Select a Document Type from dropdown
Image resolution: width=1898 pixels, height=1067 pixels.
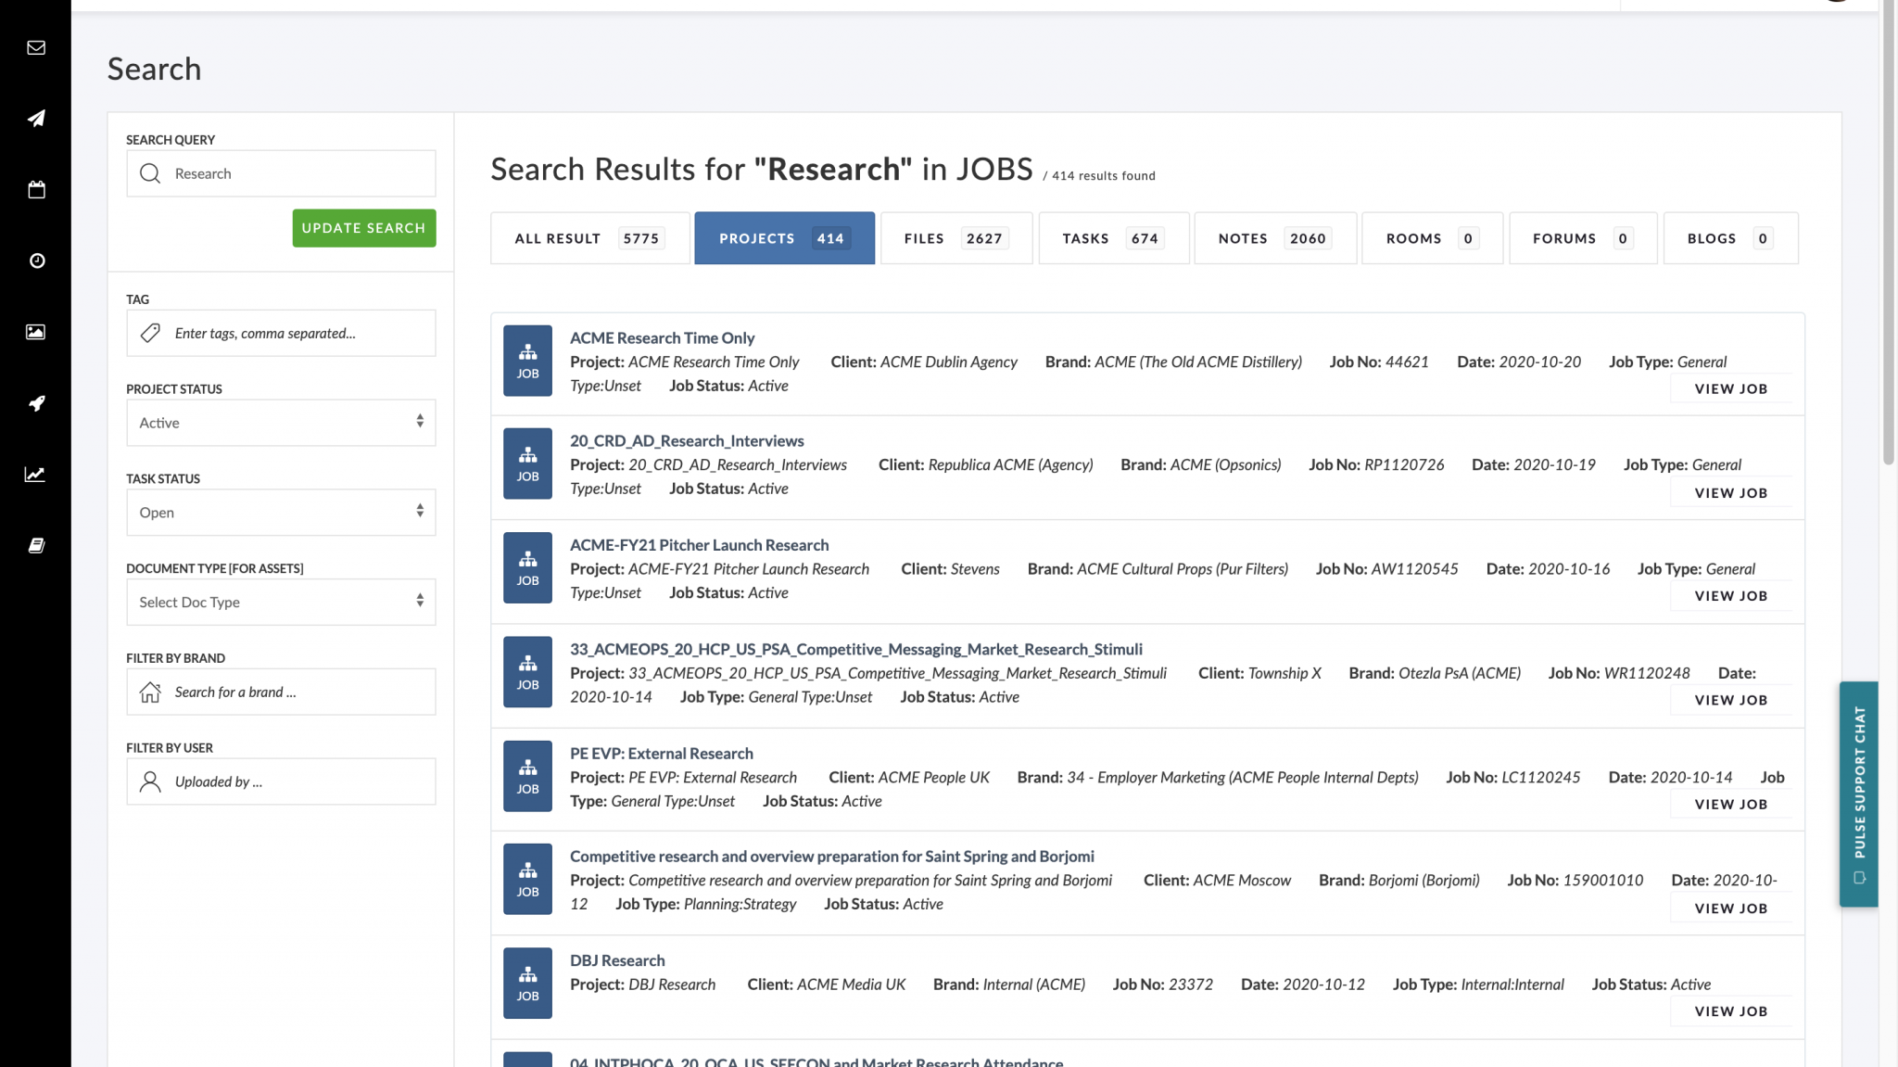280,602
